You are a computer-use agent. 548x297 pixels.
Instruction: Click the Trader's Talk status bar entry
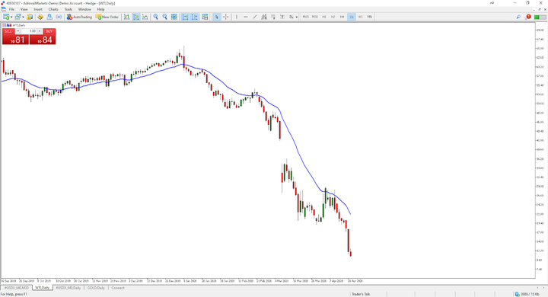[x=361, y=294]
